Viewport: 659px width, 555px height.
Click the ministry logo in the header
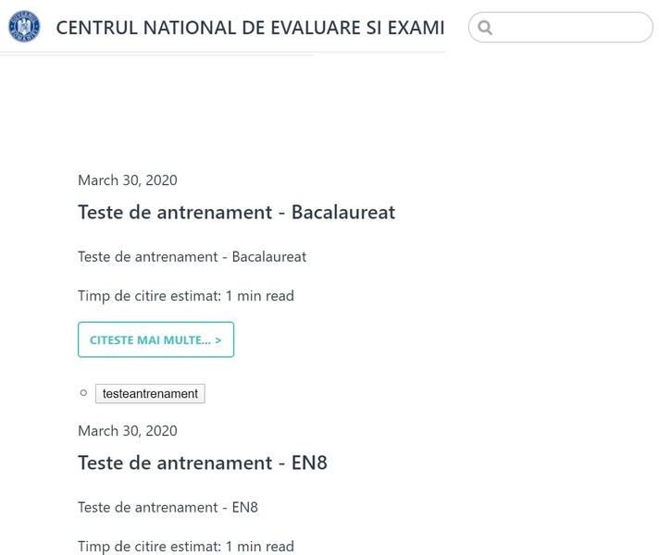coord(24,27)
